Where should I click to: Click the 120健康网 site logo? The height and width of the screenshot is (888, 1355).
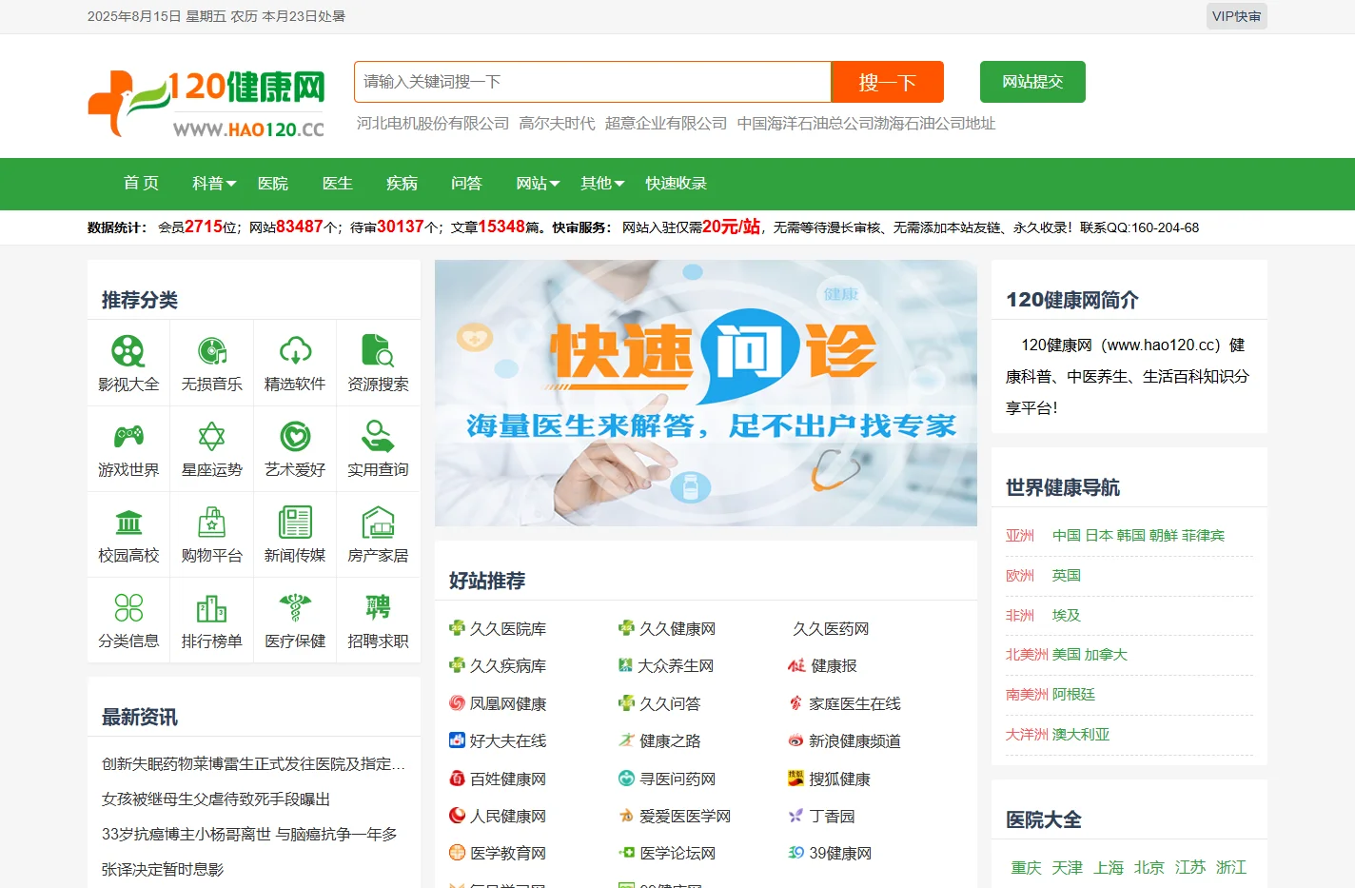pos(206,103)
